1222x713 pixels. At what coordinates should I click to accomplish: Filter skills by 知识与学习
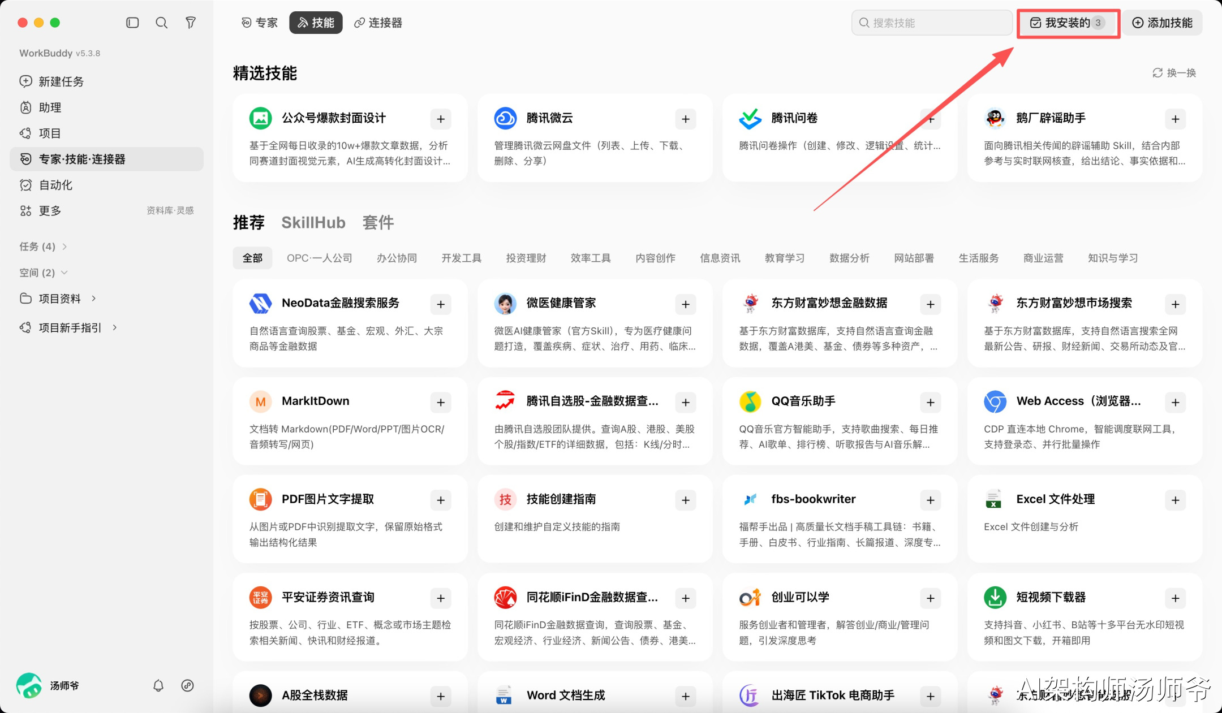click(x=1113, y=258)
